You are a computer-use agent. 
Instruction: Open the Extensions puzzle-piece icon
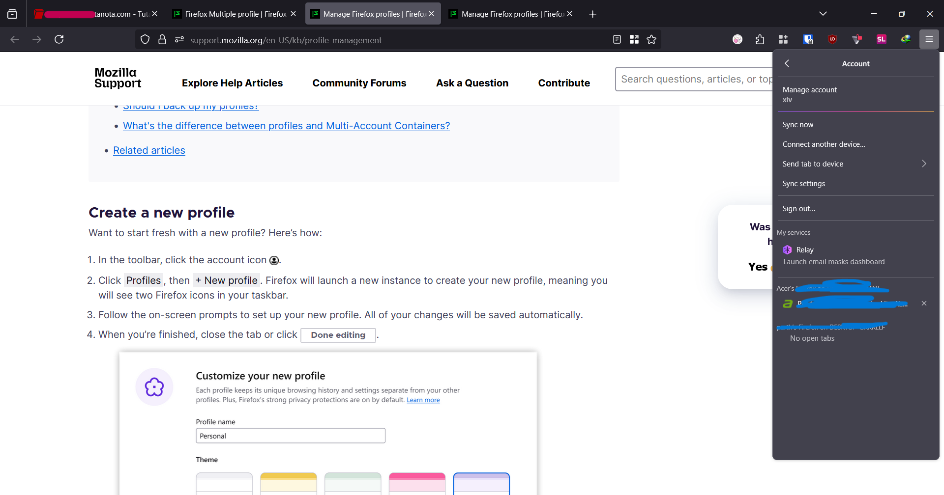760,39
